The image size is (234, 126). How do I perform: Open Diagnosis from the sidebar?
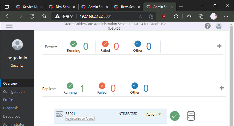[11, 108]
